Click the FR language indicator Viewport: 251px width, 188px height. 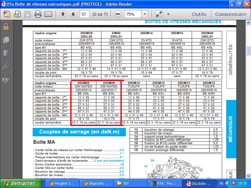point(221,184)
